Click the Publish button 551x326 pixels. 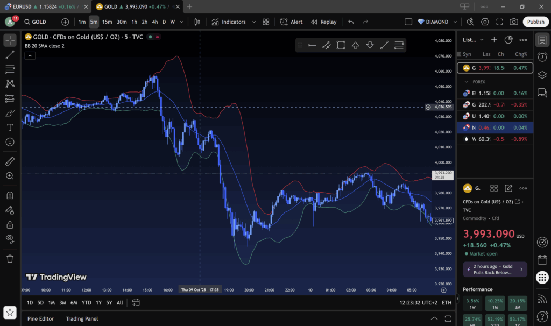(x=535, y=22)
